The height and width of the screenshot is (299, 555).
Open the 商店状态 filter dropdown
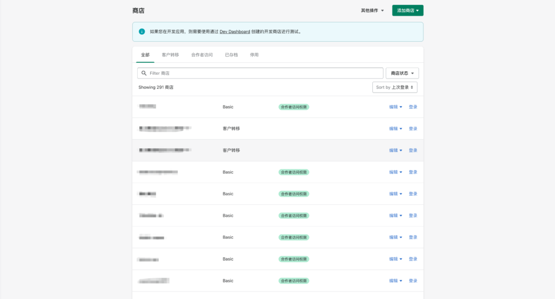[402, 73]
